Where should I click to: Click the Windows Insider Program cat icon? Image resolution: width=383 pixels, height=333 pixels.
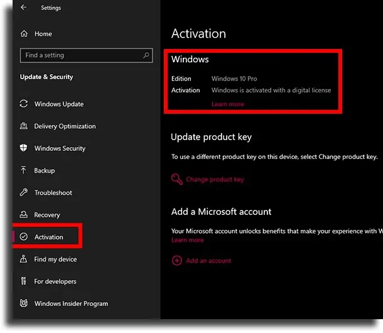pyautogui.click(x=24, y=303)
